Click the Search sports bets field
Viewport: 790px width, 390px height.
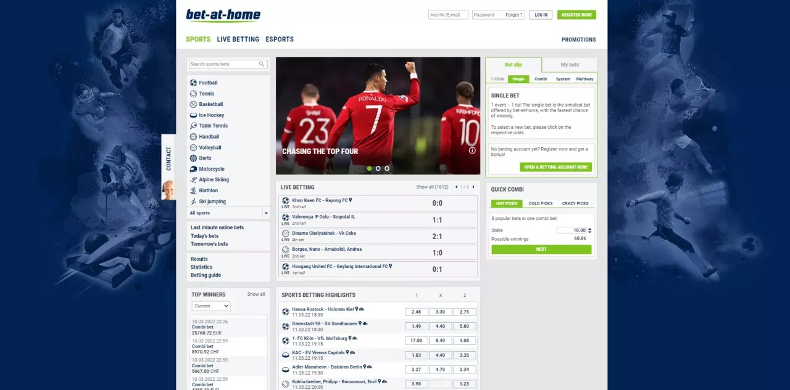click(x=228, y=64)
